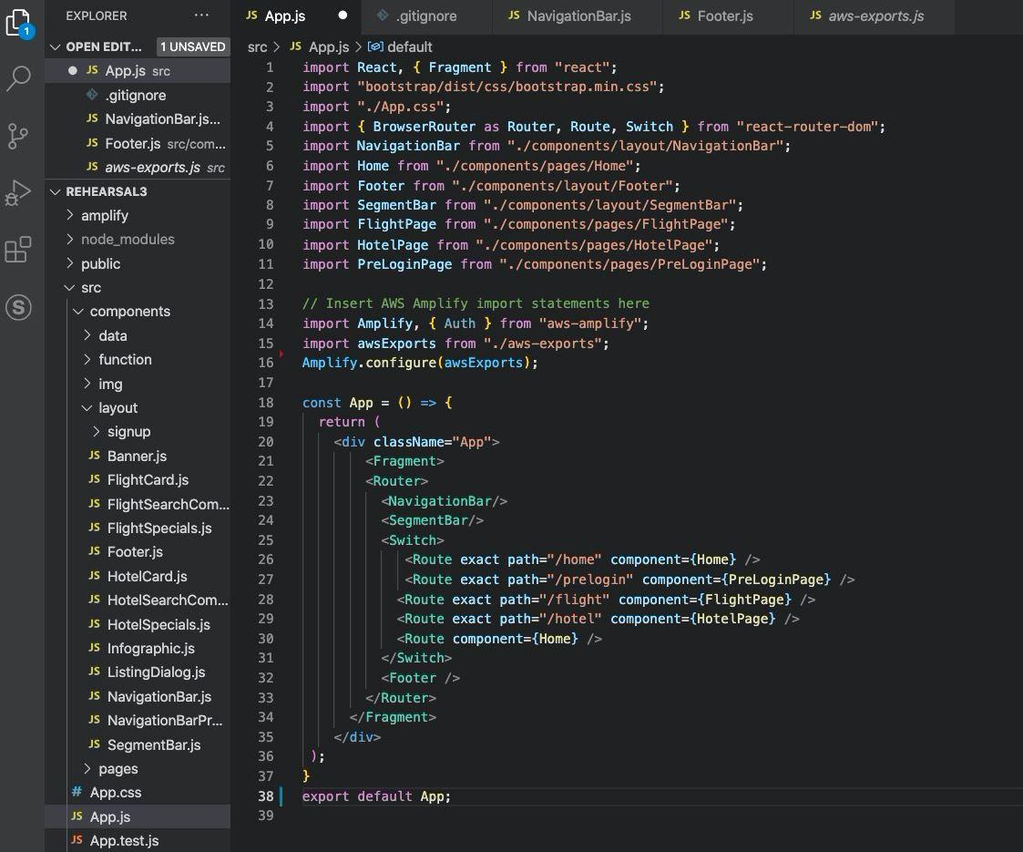Open the Extensions view icon

[x=19, y=250]
